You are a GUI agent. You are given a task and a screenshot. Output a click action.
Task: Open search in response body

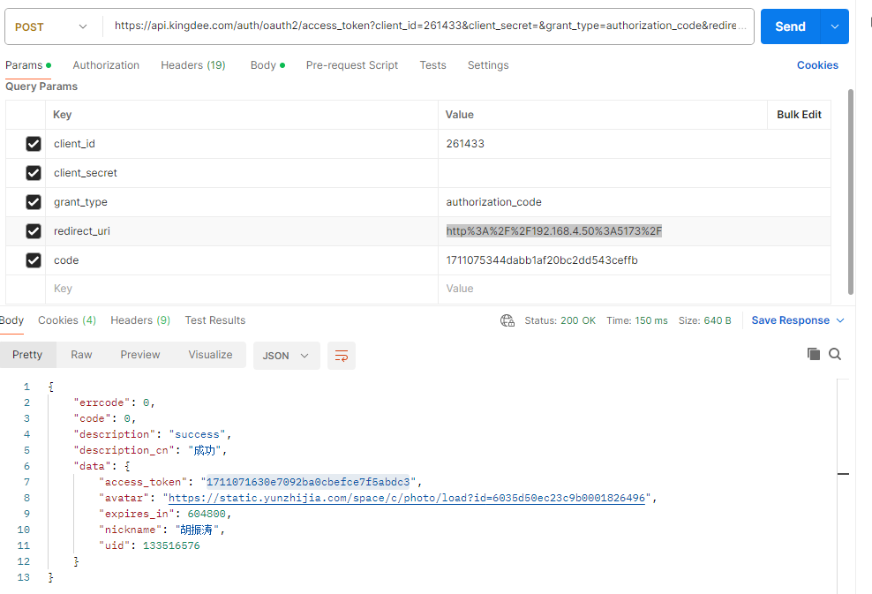(x=835, y=354)
